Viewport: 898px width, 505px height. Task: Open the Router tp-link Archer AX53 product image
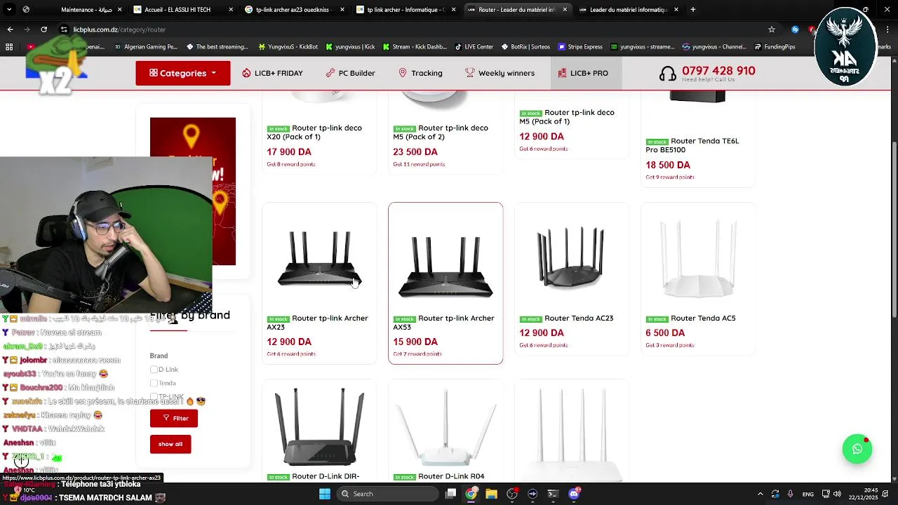point(445,259)
